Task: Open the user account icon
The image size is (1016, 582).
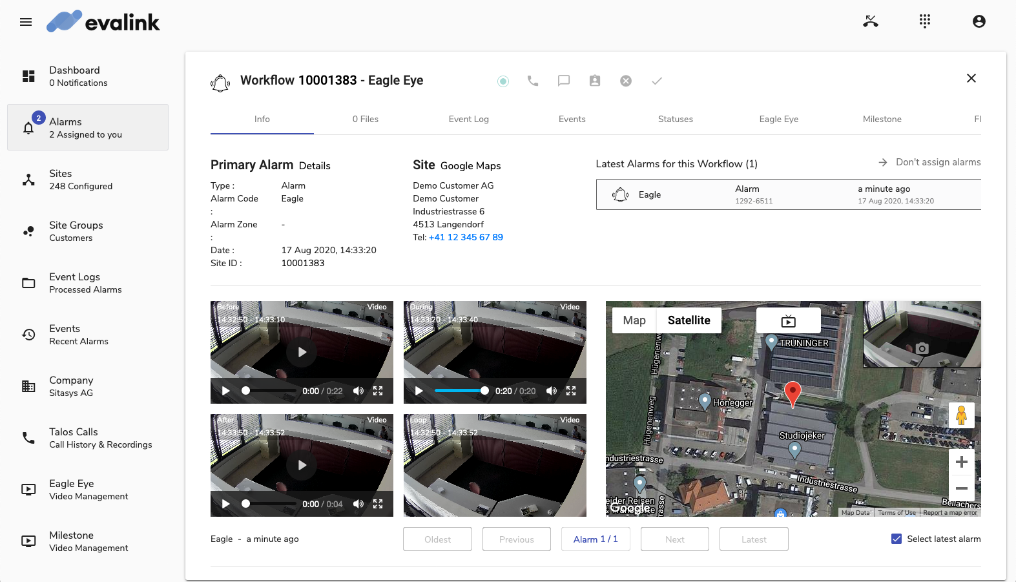Action: (x=979, y=21)
